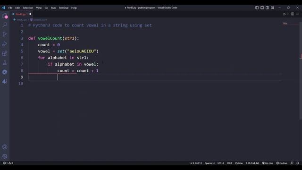This screenshot has width=302, height=170.
Task: Click the first Go Live status button
Action: coord(268,163)
